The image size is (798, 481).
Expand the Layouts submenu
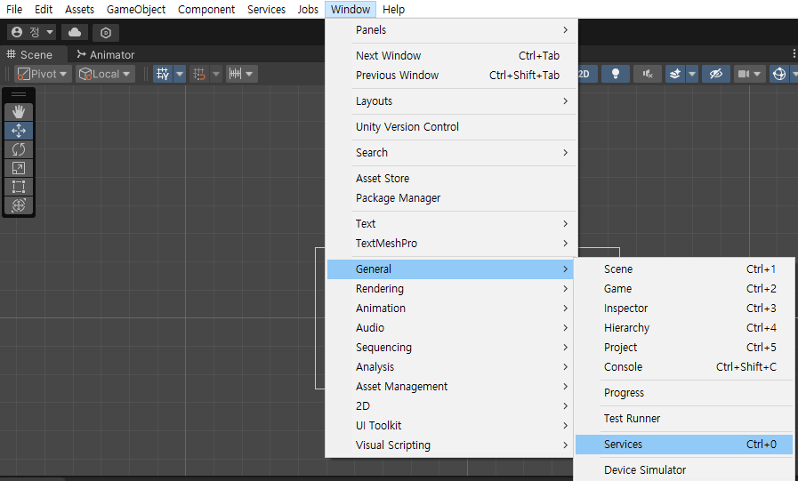[451, 101]
